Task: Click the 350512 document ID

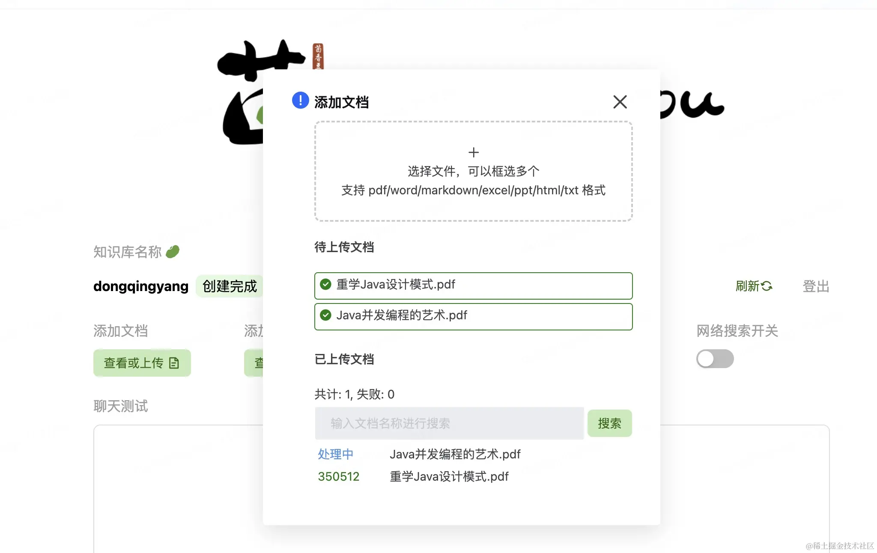Action: point(338,476)
